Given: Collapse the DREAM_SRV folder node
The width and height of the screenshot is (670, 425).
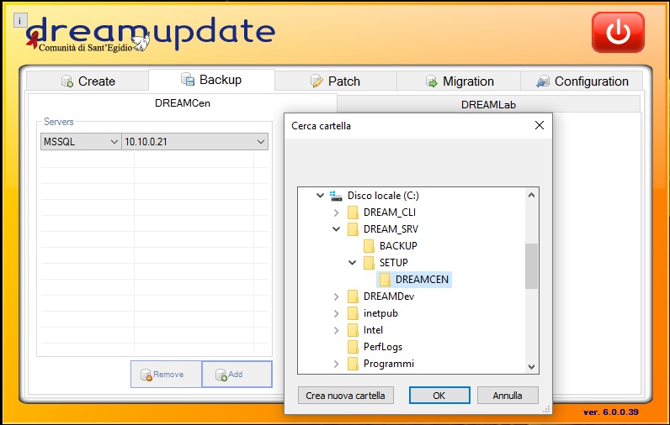Looking at the screenshot, I should [337, 229].
